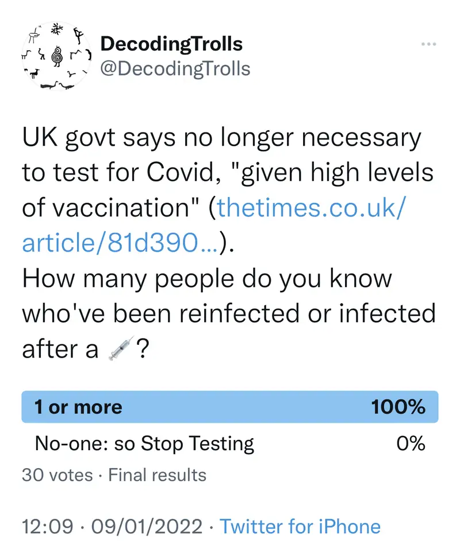Click the syringe emoji in the tweet
This screenshot has height=547, width=460.
click(x=120, y=348)
